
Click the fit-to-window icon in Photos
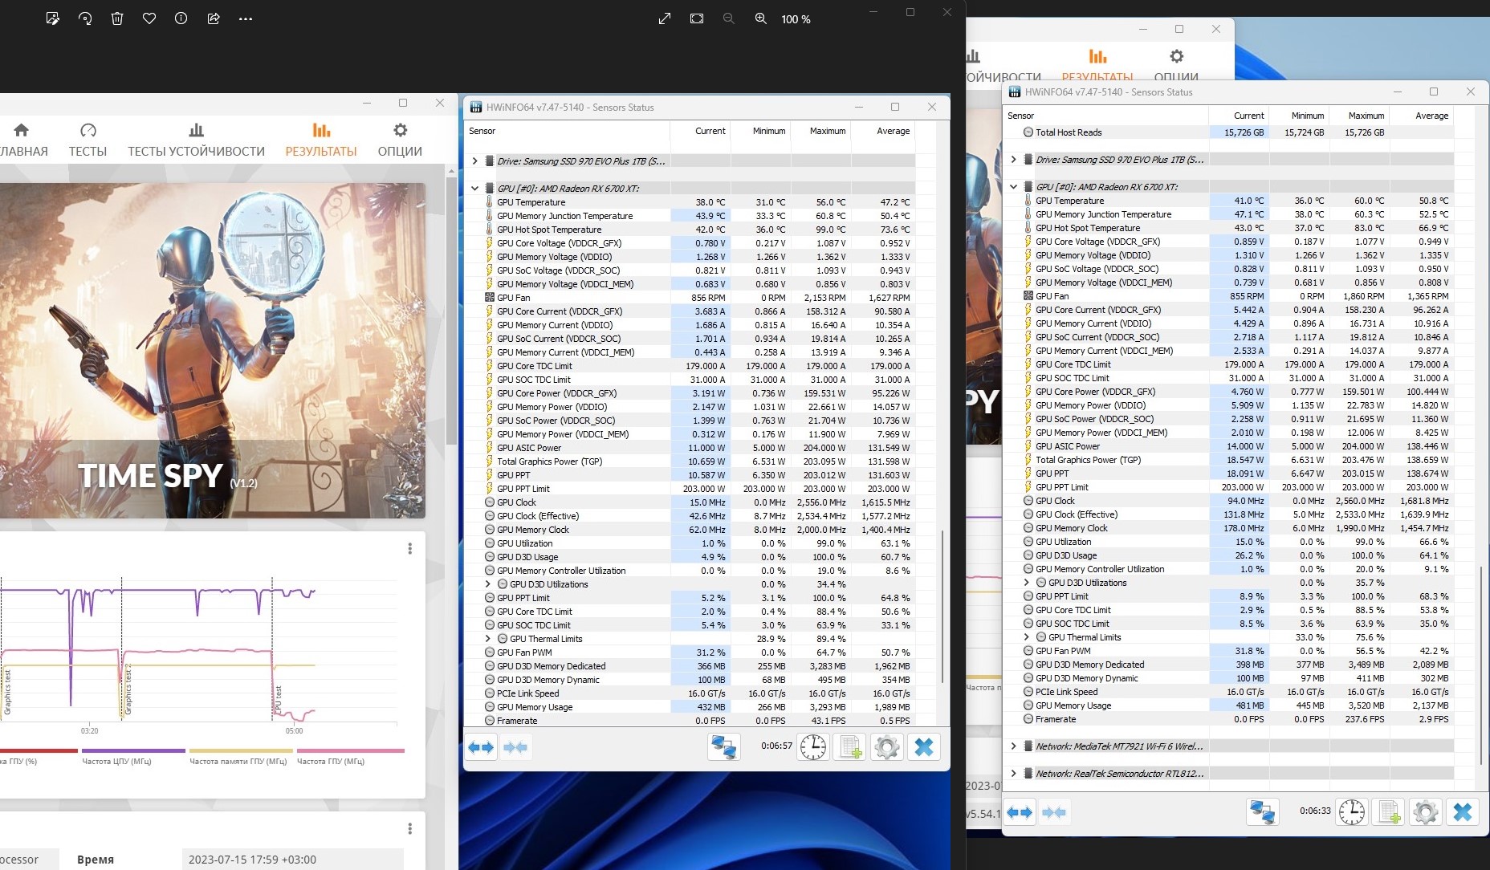click(697, 18)
